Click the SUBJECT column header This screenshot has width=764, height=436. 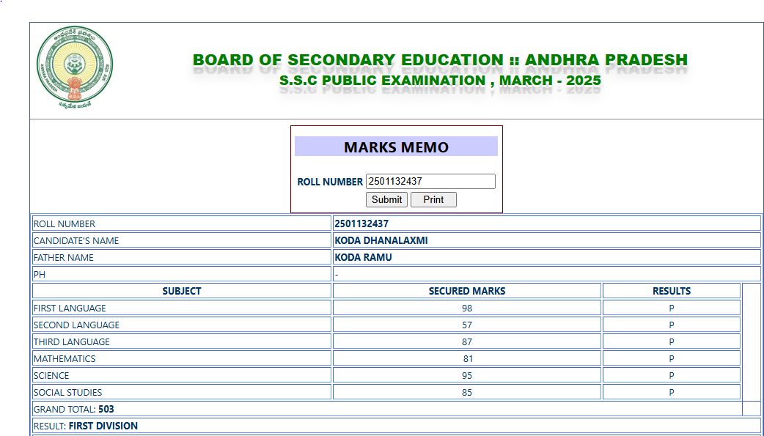[182, 291]
